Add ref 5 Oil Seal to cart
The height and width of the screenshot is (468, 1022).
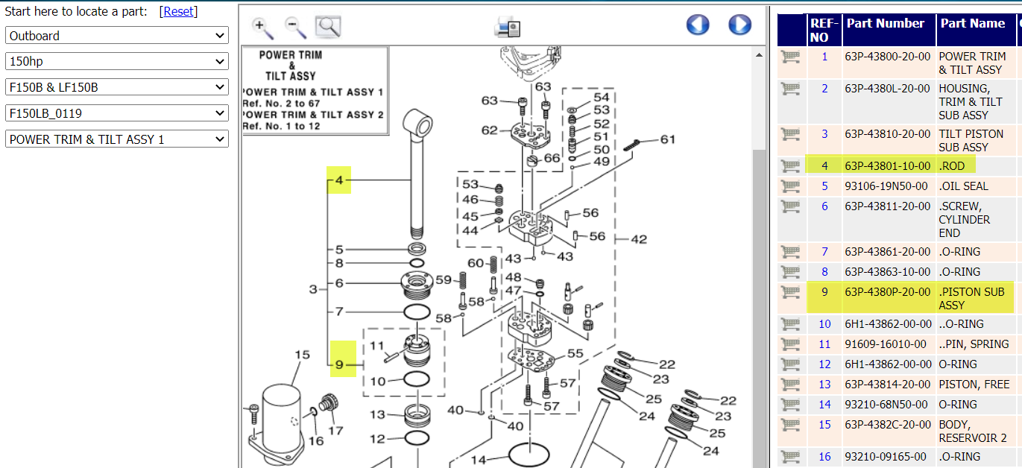(x=790, y=186)
